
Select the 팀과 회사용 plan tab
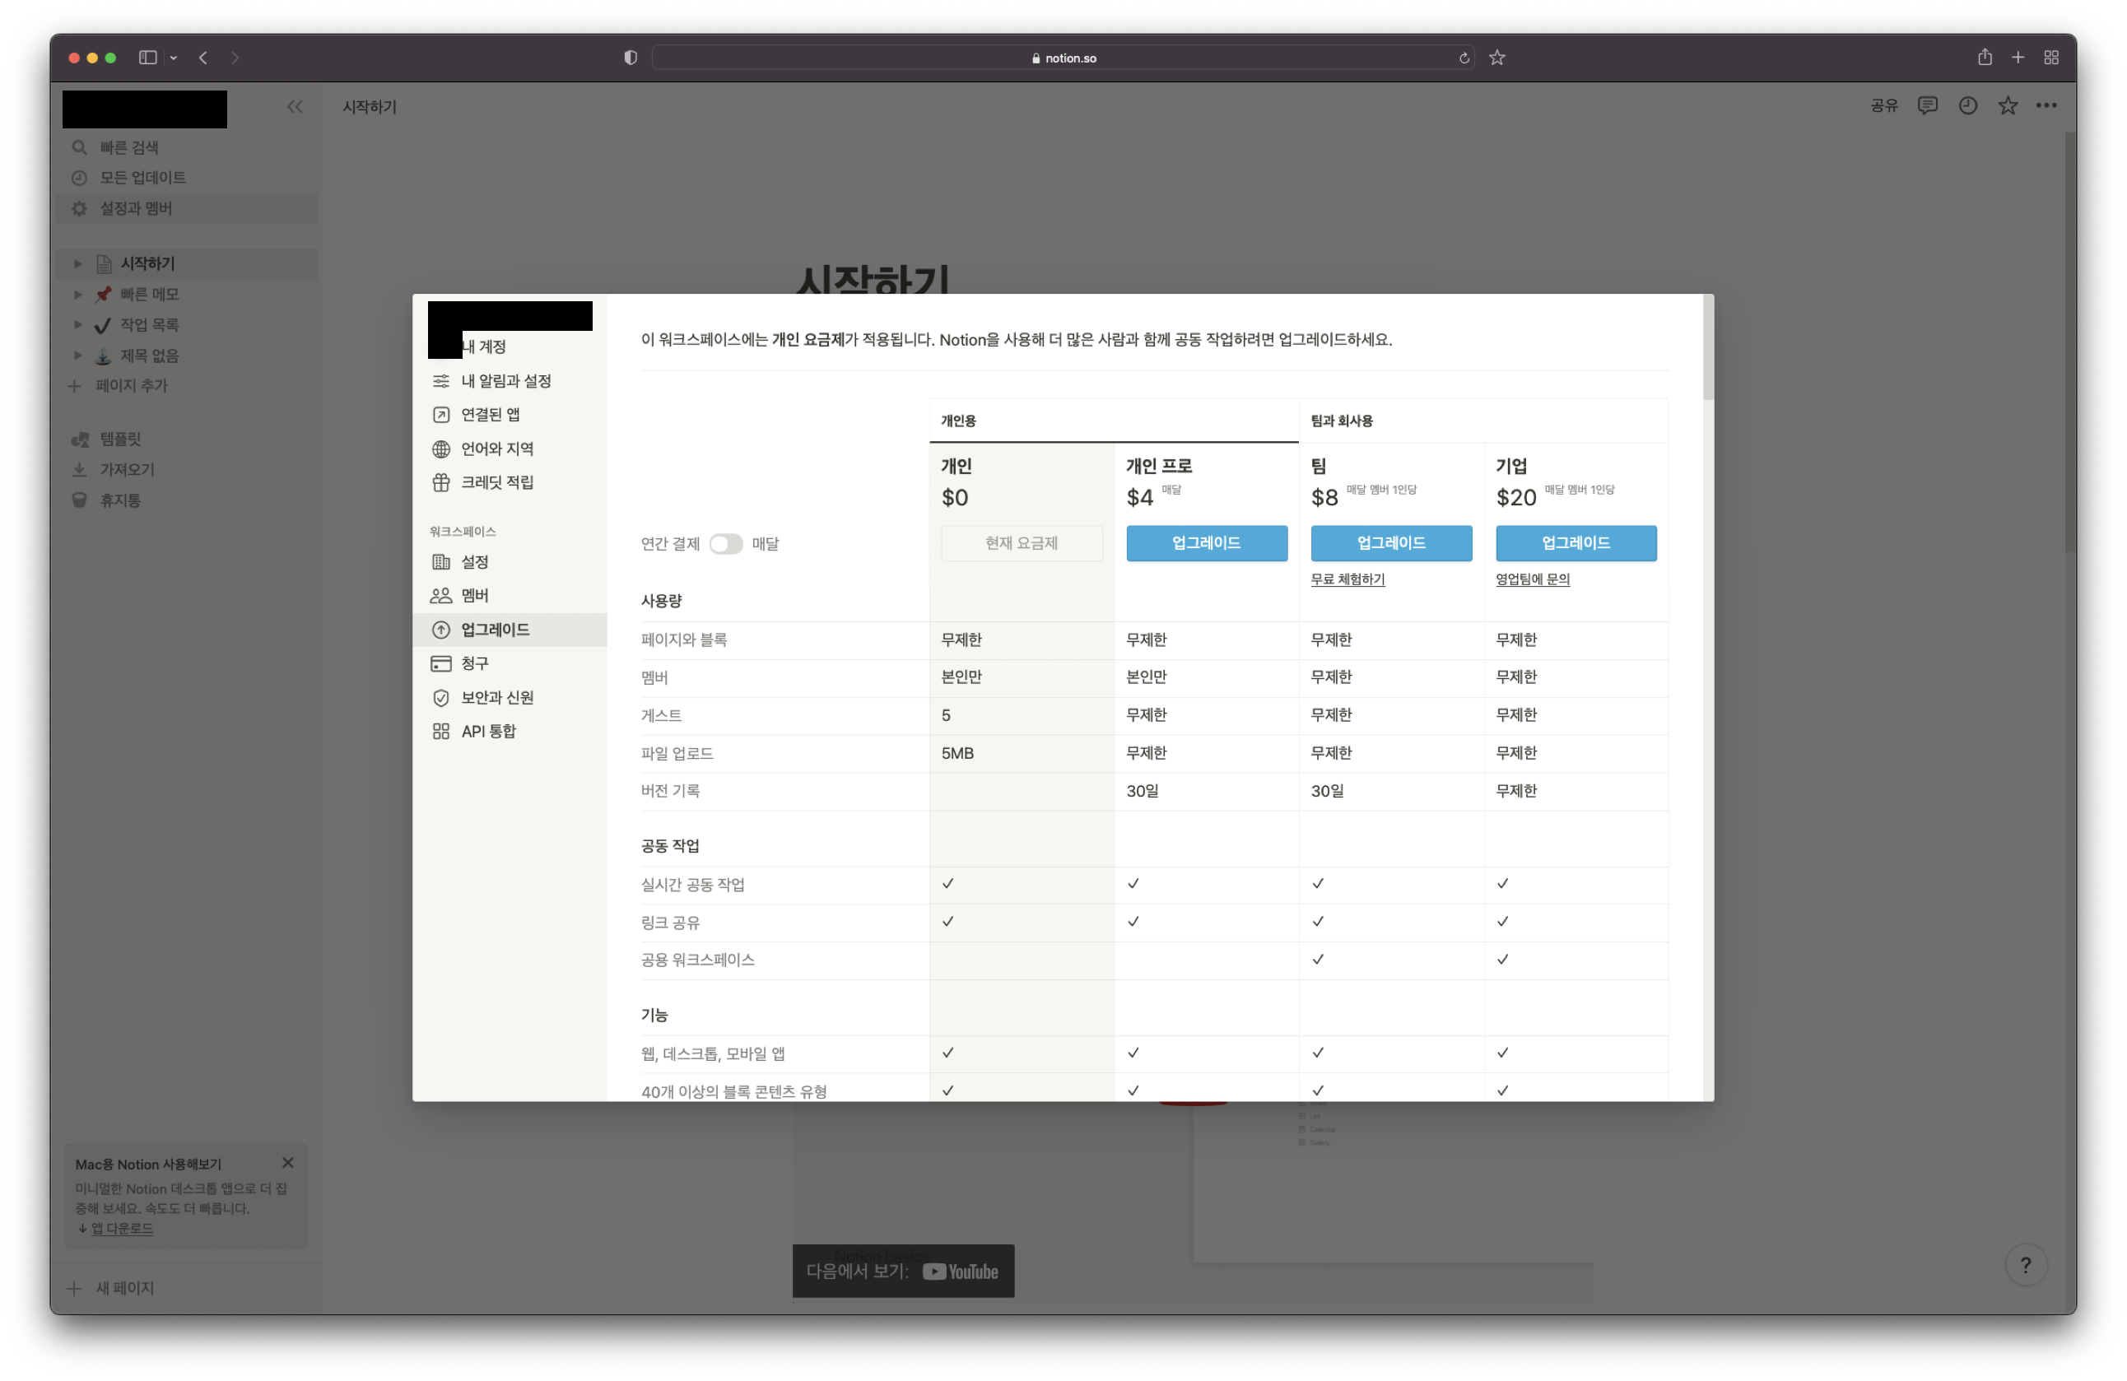tap(1483, 421)
